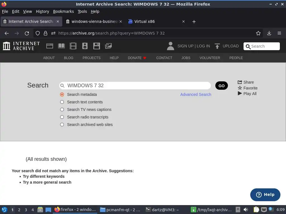The width and height of the screenshot is (286, 214).
Task: Open the Images icon in header
Action: click(108, 46)
